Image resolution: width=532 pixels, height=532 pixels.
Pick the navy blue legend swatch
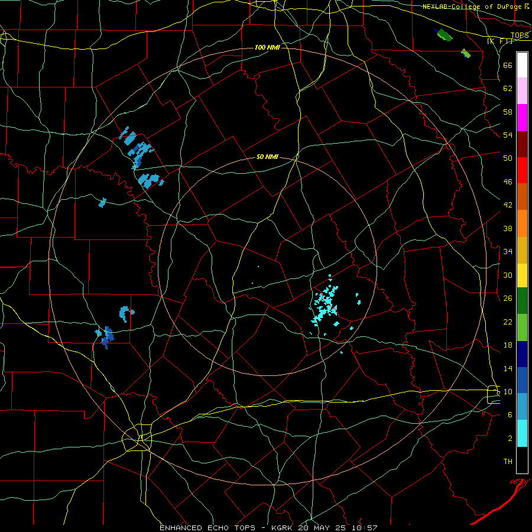click(x=522, y=354)
